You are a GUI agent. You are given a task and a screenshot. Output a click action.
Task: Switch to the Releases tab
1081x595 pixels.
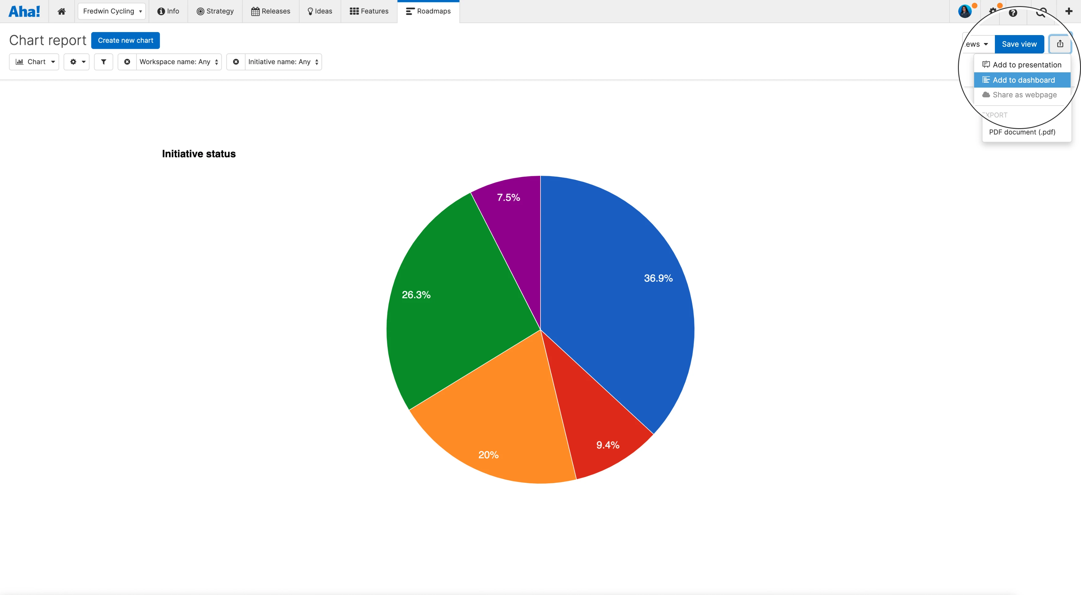click(x=271, y=11)
